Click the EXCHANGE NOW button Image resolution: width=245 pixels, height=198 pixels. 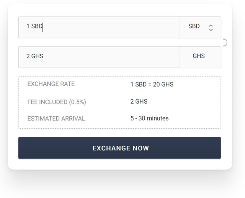(119, 148)
